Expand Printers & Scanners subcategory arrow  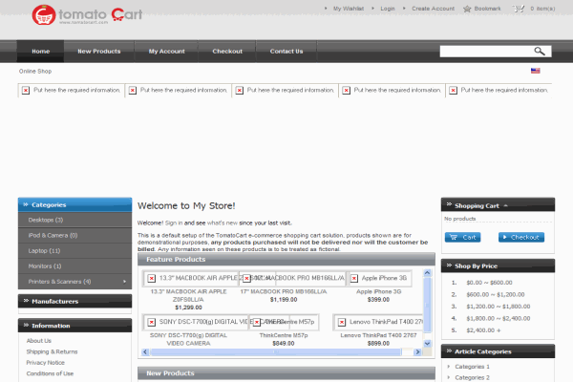click(x=124, y=282)
